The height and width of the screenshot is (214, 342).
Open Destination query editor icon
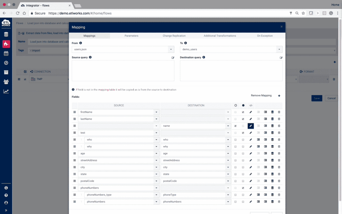pyautogui.click(x=281, y=58)
